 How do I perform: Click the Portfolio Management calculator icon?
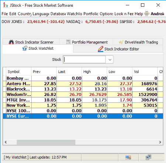(68, 42)
